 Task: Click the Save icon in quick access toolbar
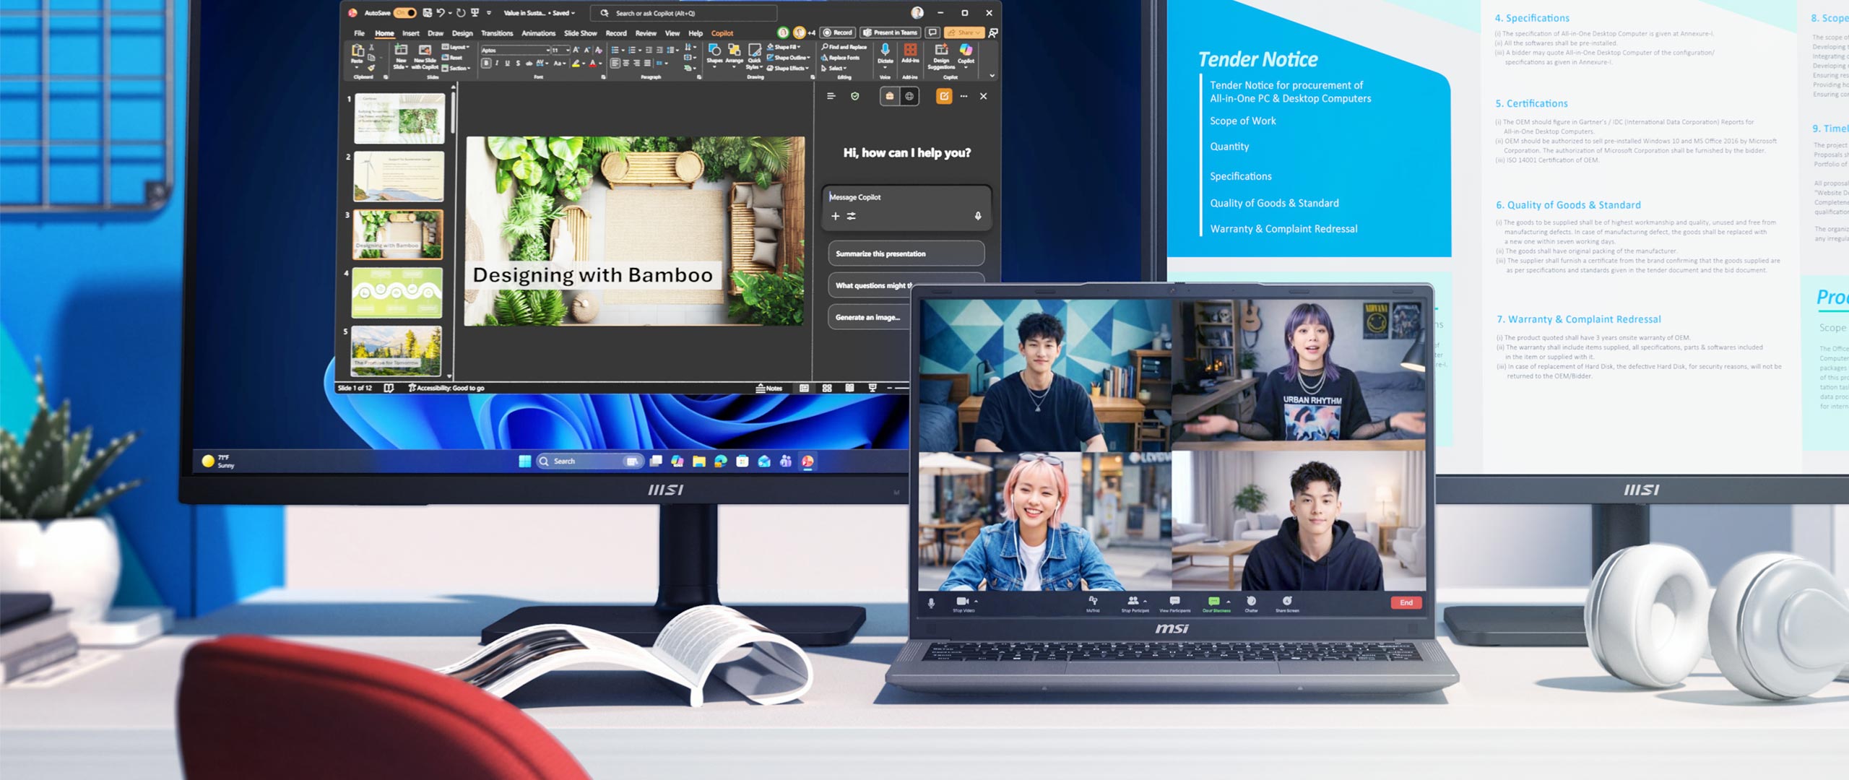click(x=427, y=13)
